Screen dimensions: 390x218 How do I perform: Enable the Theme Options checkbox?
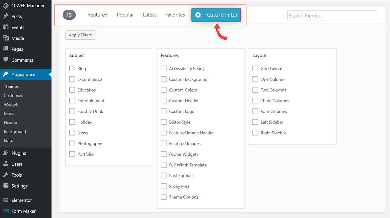(164, 197)
